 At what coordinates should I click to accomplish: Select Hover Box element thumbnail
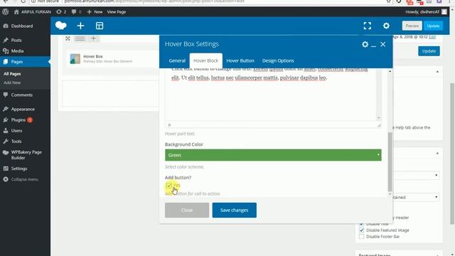click(x=75, y=58)
